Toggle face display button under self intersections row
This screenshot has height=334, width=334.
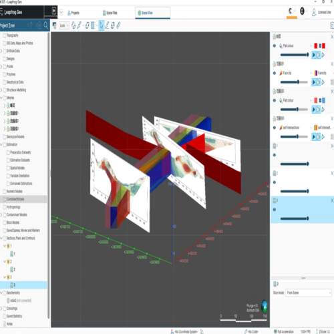click(x=314, y=137)
